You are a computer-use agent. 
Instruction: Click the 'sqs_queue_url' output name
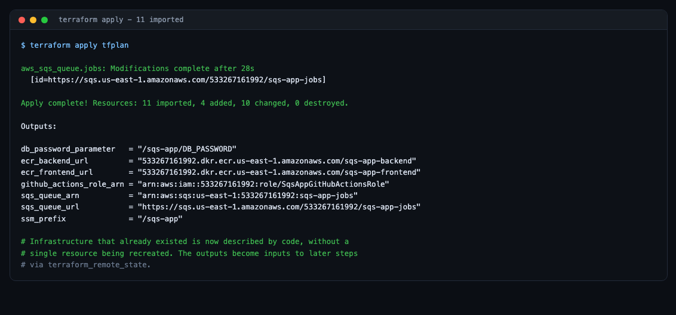tap(50, 207)
